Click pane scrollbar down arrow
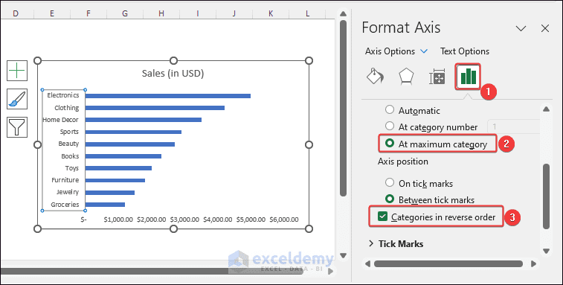This screenshot has width=563, height=285. pos(546,251)
